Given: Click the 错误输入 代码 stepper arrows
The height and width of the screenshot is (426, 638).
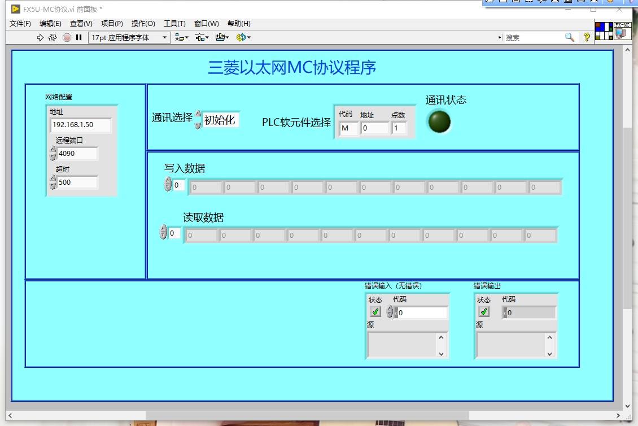Looking at the screenshot, I should [390, 312].
